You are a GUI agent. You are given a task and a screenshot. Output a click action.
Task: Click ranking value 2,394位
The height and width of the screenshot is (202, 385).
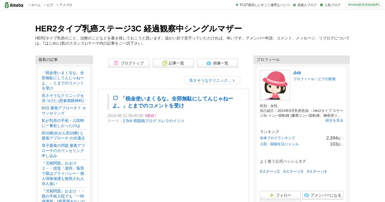[335, 138]
